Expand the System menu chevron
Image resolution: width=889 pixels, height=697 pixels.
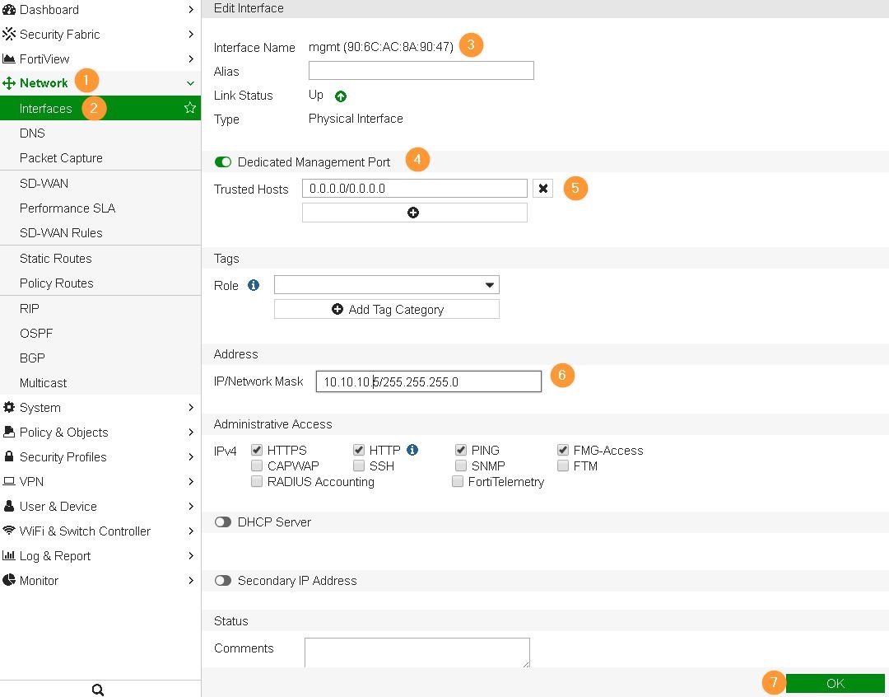point(191,408)
